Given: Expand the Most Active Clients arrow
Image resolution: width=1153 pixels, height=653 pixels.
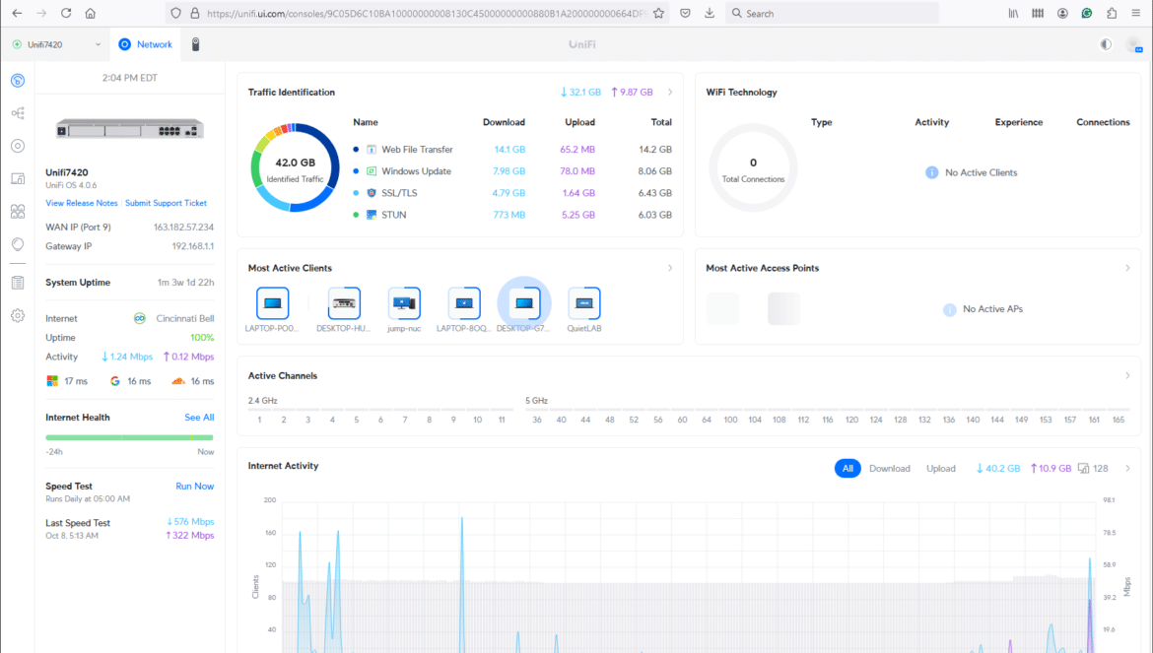Looking at the screenshot, I should [670, 268].
